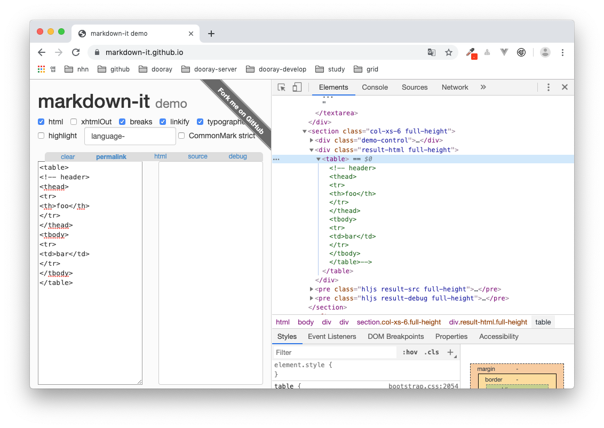The image size is (604, 428).
Task: Reload the page using the refresh icon
Action: point(76,52)
